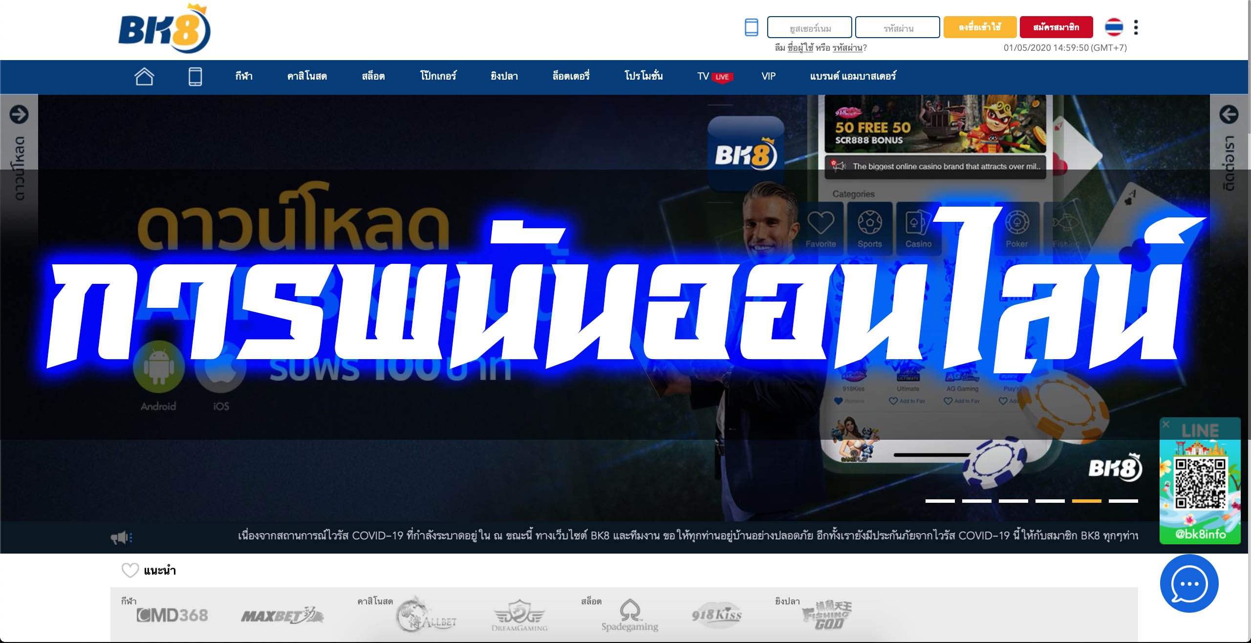Open the คาสิโนสด menu item
1251x643 pixels.
click(x=307, y=76)
